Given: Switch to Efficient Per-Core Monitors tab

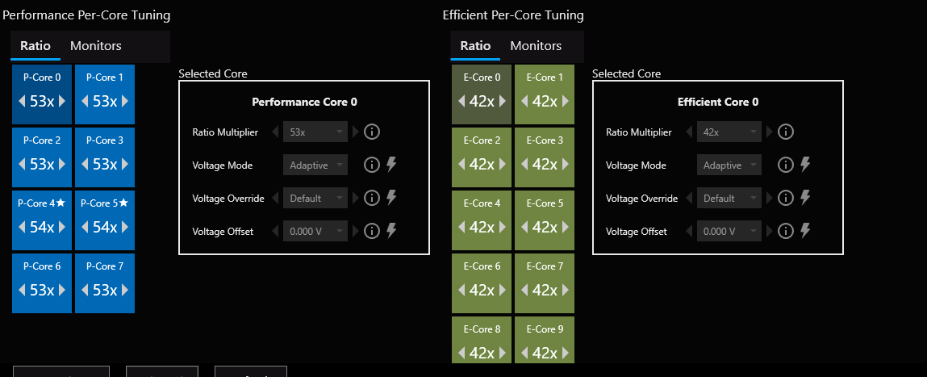Looking at the screenshot, I should point(536,45).
